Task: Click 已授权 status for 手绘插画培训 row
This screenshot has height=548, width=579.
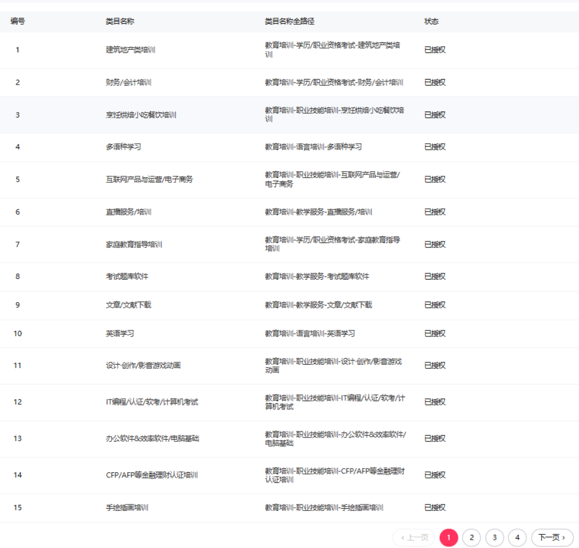Action: pyautogui.click(x=435, y=508)
